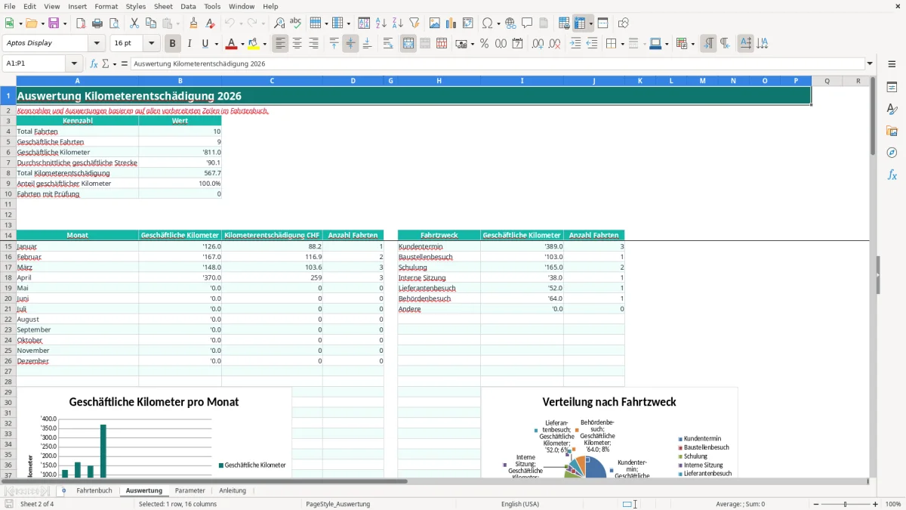Toggle Wrap Text
The width and height of the screenshot is (906, 510).
[388, 44]
